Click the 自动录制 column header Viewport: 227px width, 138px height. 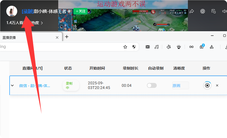(156, 68)
